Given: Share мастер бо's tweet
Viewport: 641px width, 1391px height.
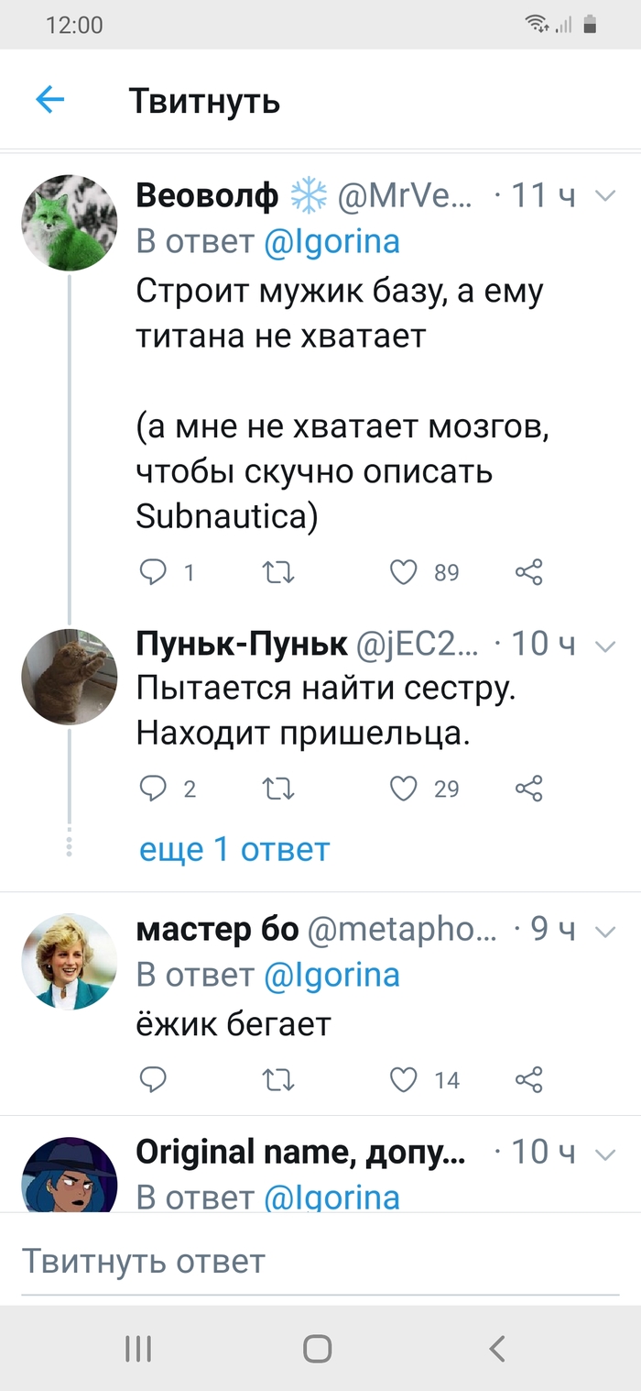Looking at the screenshot, I should point(529,1080).
